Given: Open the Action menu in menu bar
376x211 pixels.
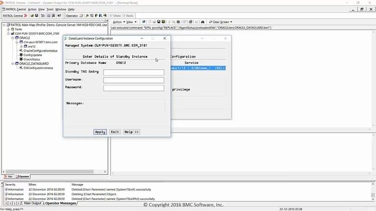Looking at the screenshot, I should tap(32, 9).
